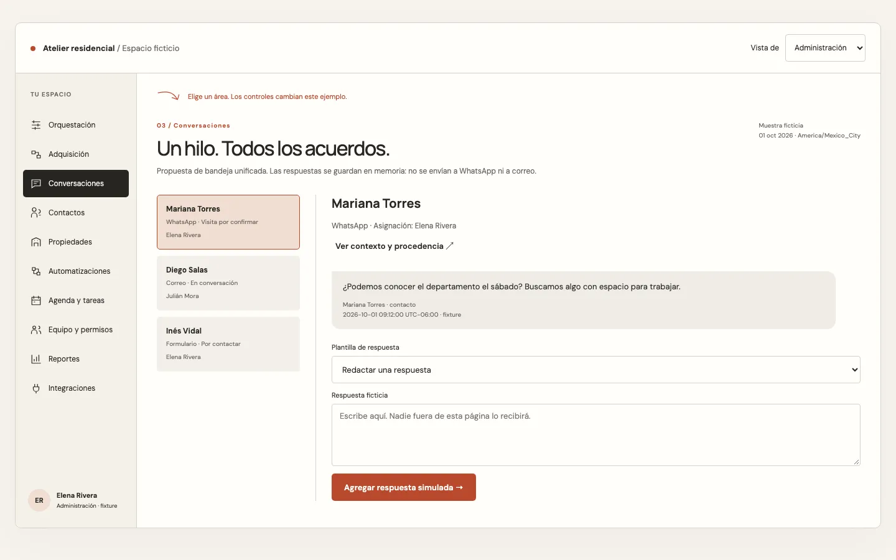Click '01 oct 2026 · America/Mexico_City' text
This screenshot has height=560, width=896.
click(x=810, y=136)
